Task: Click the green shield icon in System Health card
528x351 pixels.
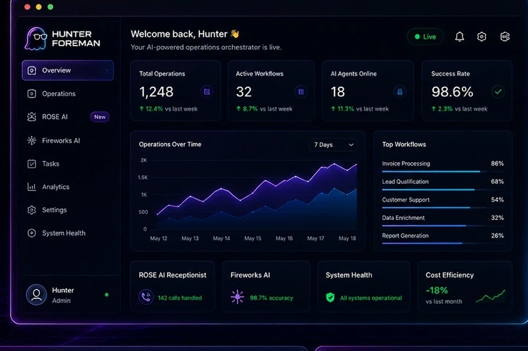Action: coord(331,297)
